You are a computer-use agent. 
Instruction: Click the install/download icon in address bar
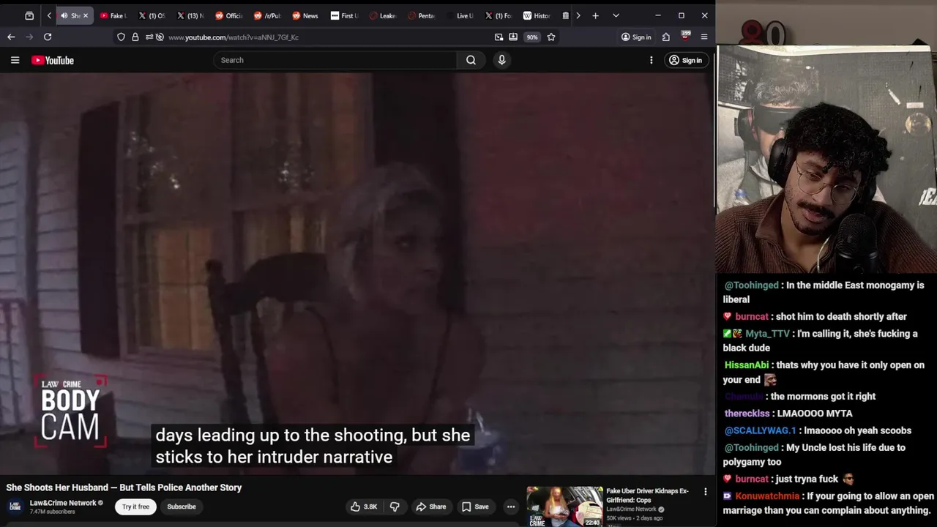pos(513,37)
